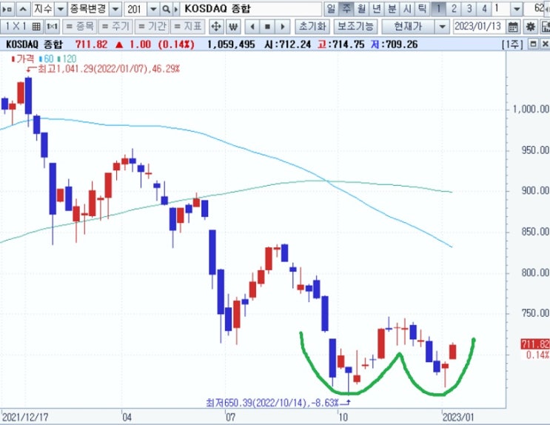This screenshot has width=550, height=425.
Task: Select the 일 (daily) period tab
Action: [x=331, y=9]
